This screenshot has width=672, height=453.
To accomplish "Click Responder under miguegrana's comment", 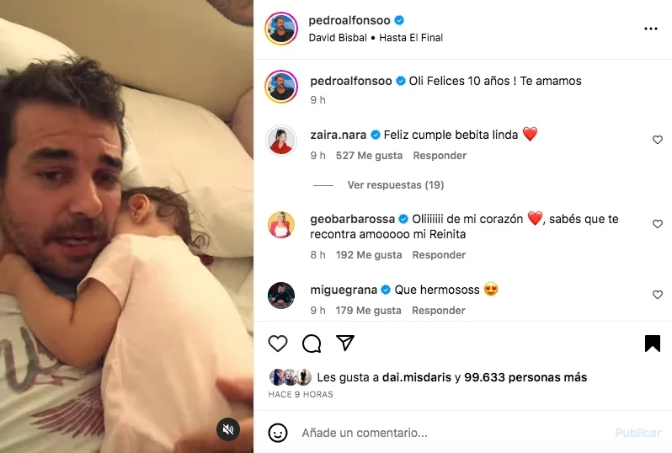I will (439, 311).
